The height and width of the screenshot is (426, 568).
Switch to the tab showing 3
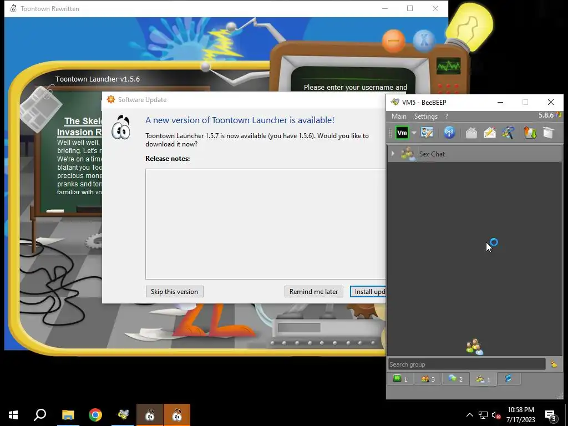pyautogui.click(x=428, y=379)
